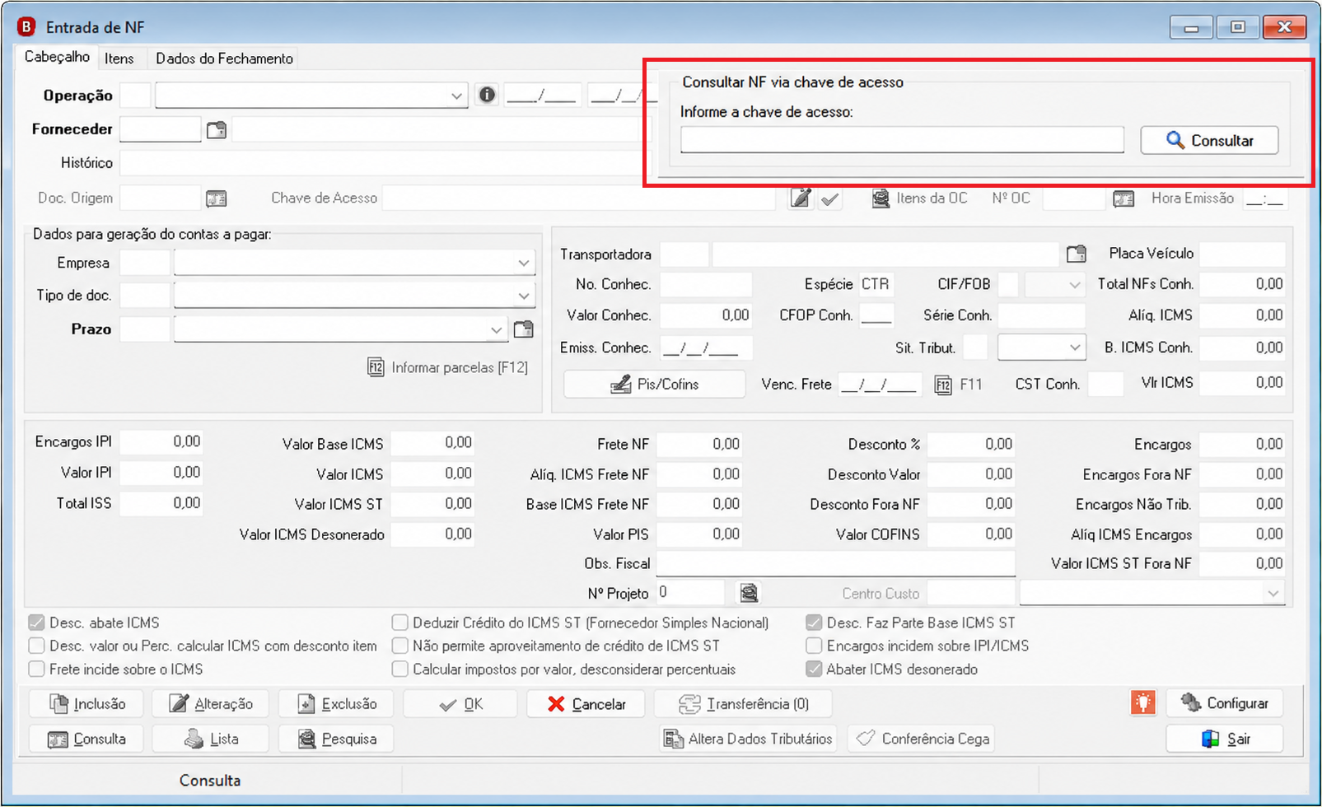Image resolution: width=1322 pixels, height=807 pixels.
Task: Check Deduzir Crédito do ICMS ST
Action: coord(400,623)
